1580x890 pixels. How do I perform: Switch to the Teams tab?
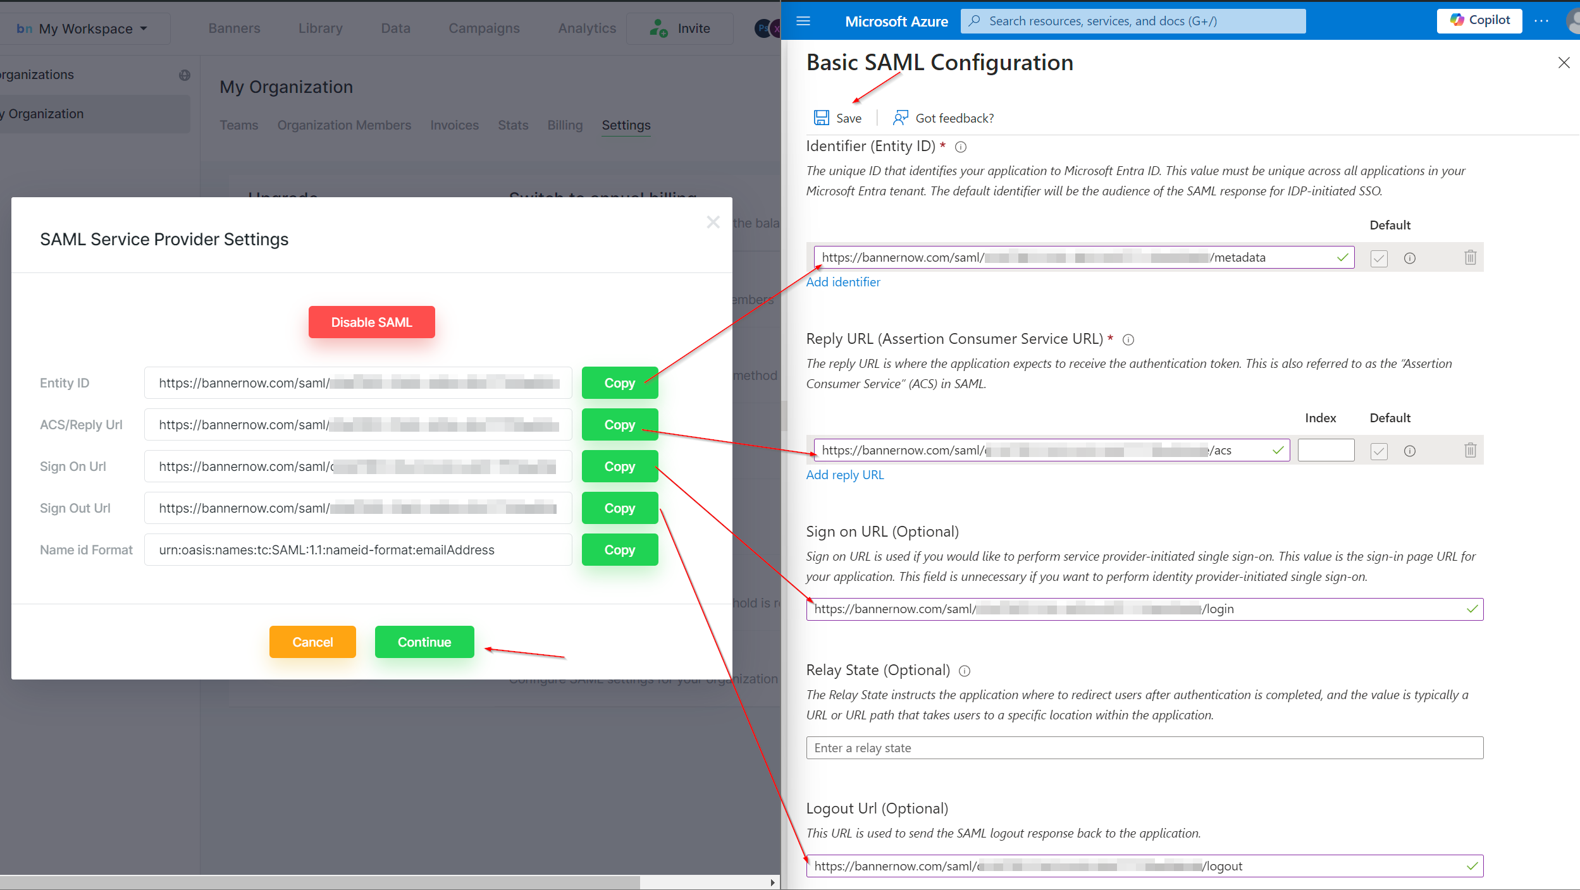pyautogui.click(x=238, y=125)
